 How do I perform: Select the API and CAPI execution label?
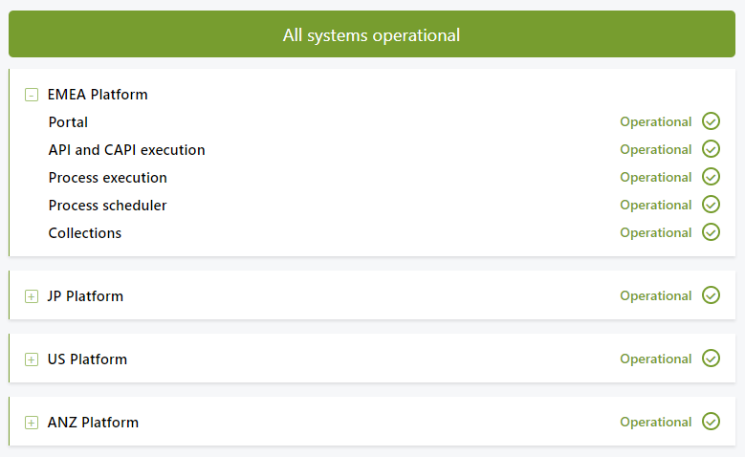coord(126,150)
